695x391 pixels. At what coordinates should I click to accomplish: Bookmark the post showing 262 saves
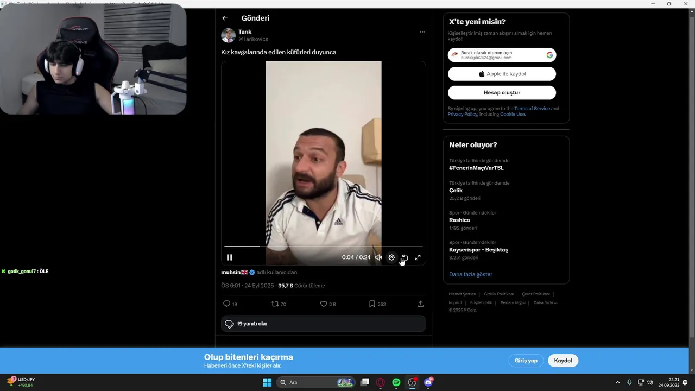pos(377,304)
